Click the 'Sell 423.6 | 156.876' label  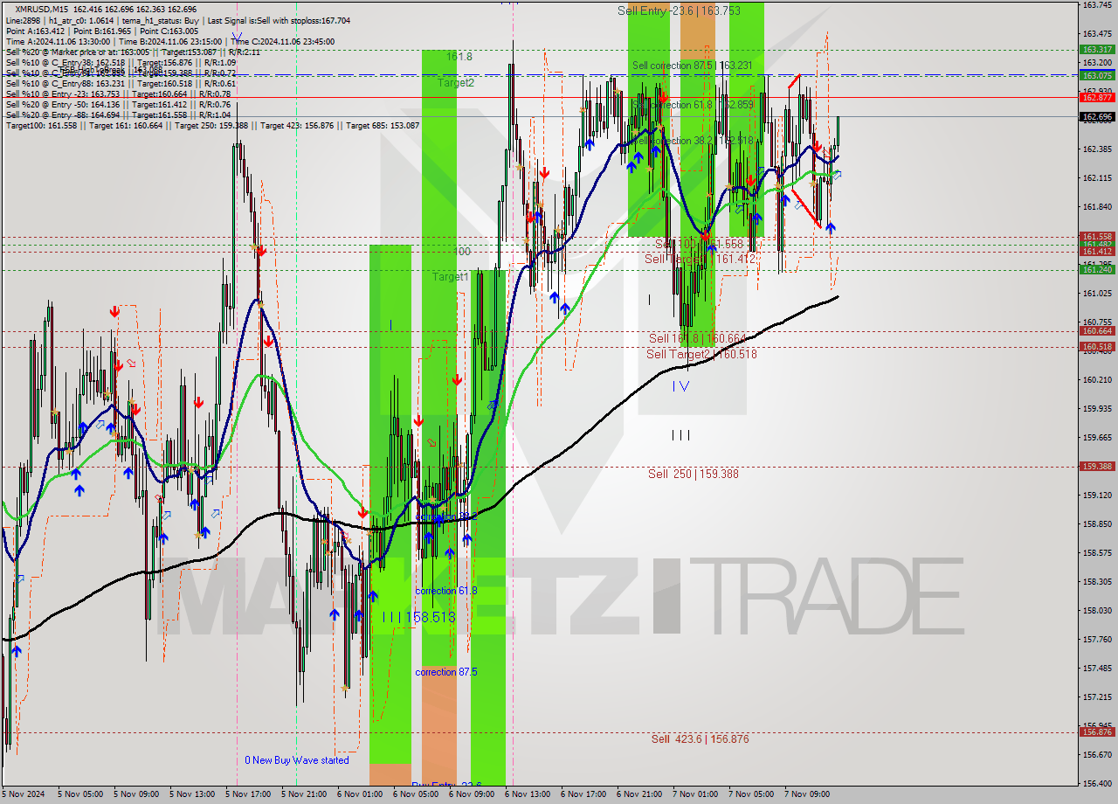pyautogui.click(x=700, y=738)
